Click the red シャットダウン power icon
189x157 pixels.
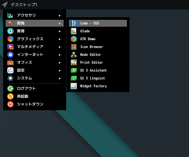pos(10,104)
